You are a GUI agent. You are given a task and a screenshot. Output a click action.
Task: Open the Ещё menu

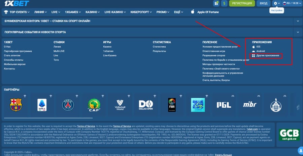click(178, 12)
